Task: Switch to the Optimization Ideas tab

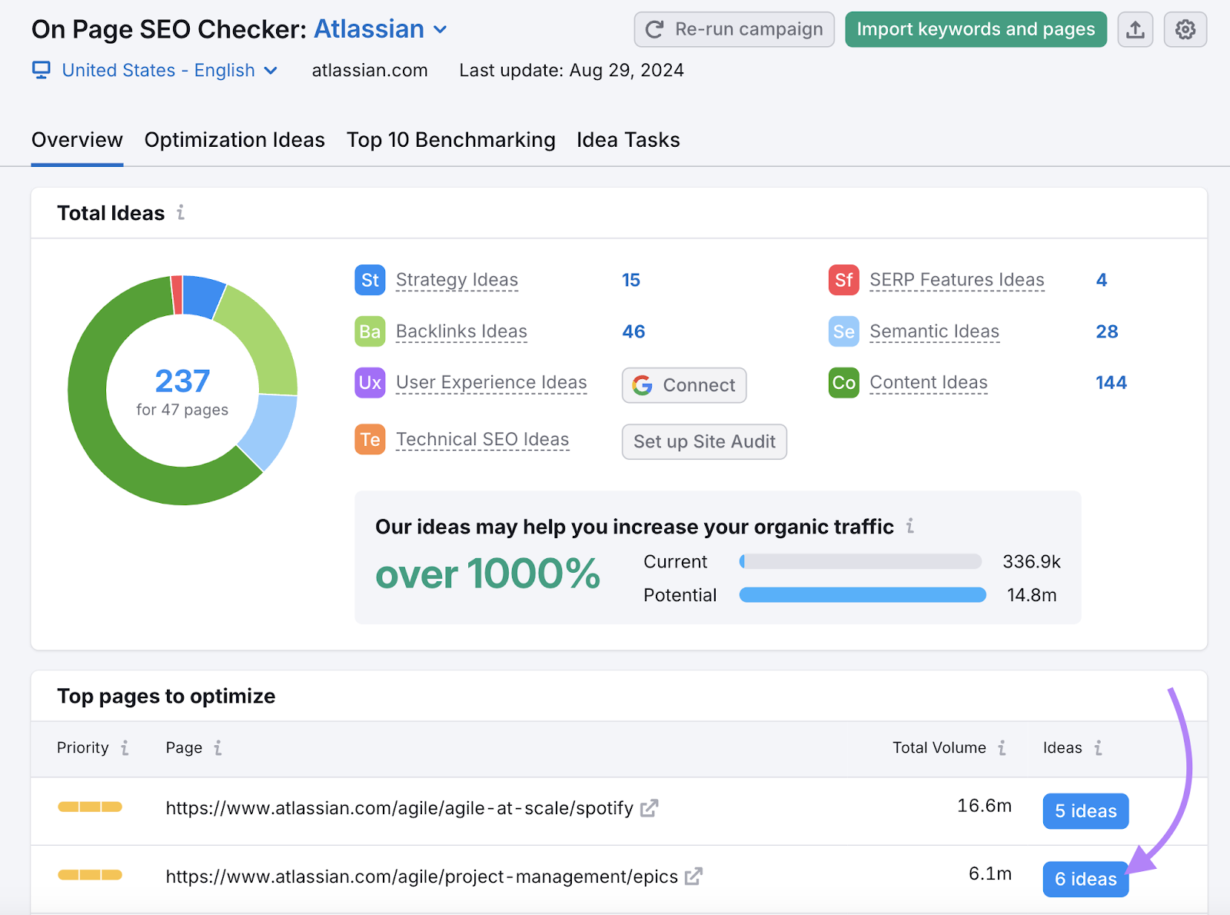Action: [234, 140]
